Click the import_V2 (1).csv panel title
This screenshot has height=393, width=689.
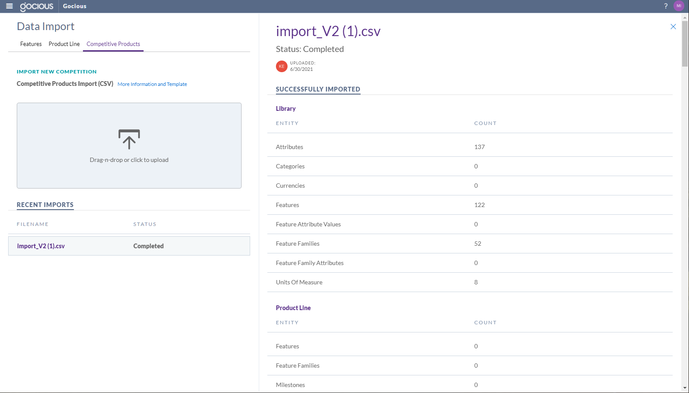[328, 31]
